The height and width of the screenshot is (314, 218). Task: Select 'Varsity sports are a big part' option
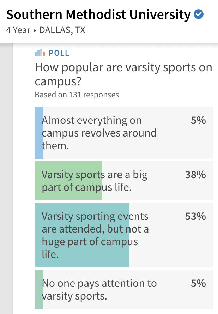click(124, 180)
